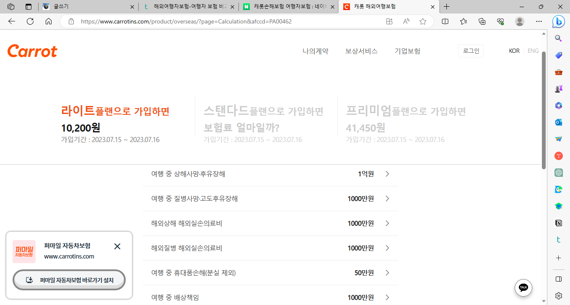Switch site language to ENG

(x=533, y=51)
